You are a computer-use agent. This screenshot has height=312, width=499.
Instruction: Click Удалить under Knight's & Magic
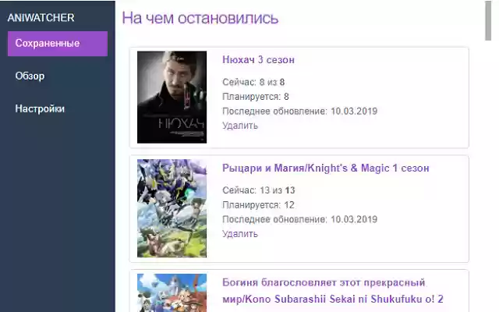point(240,234)
